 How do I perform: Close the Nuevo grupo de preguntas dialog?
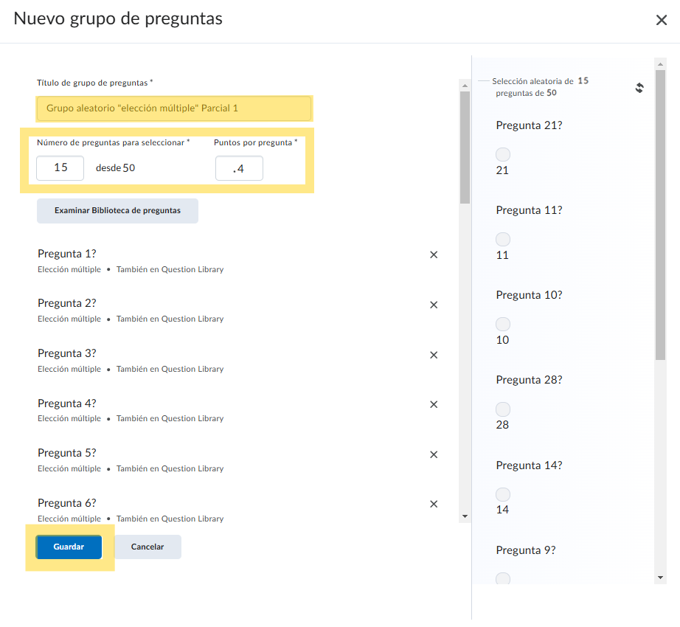662,21
